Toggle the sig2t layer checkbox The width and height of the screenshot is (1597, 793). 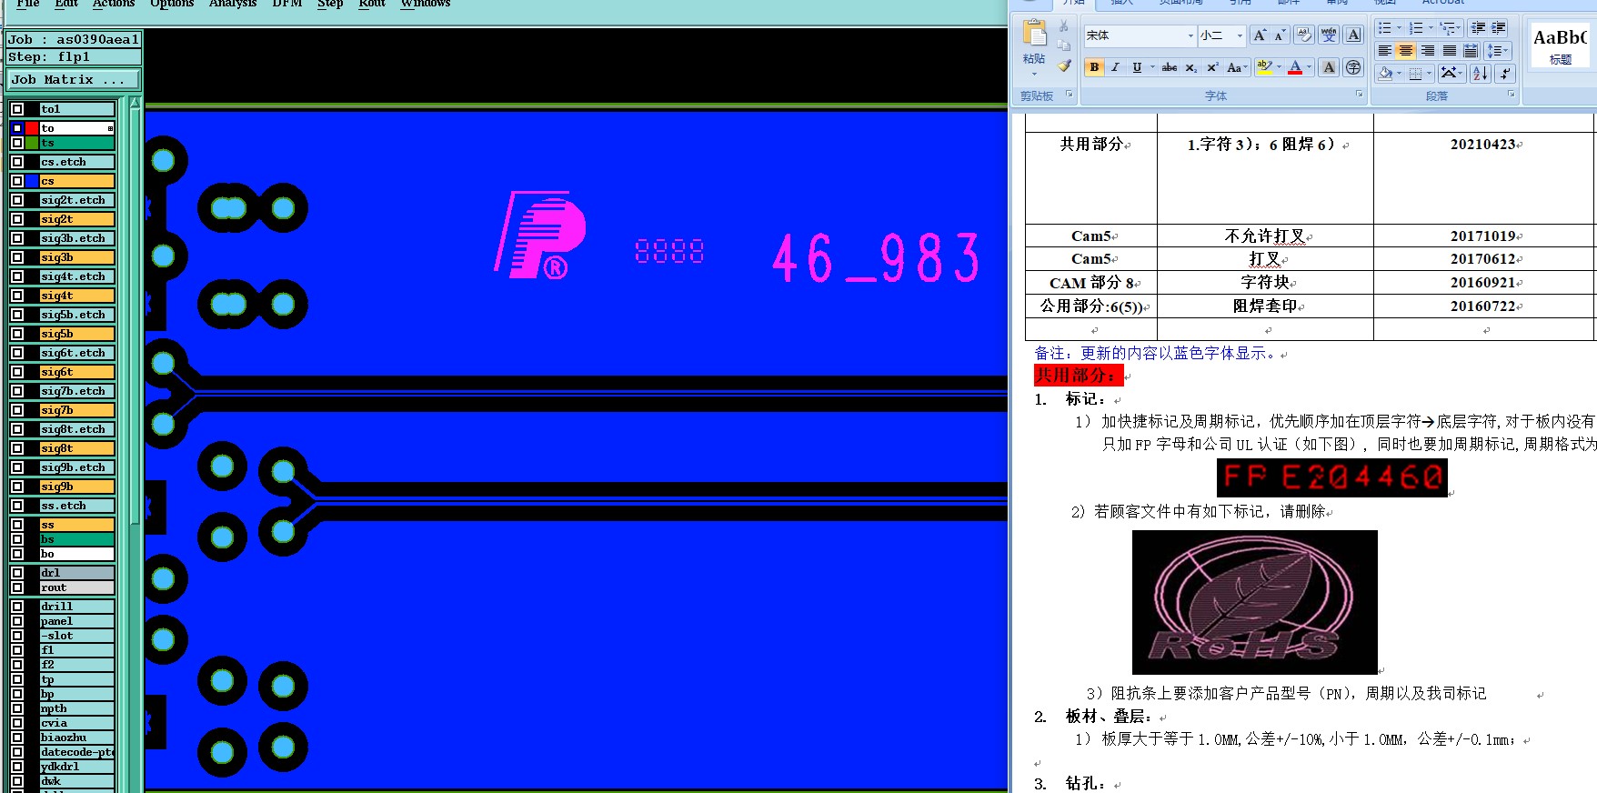pyautogui.click(x=17, y=219)
